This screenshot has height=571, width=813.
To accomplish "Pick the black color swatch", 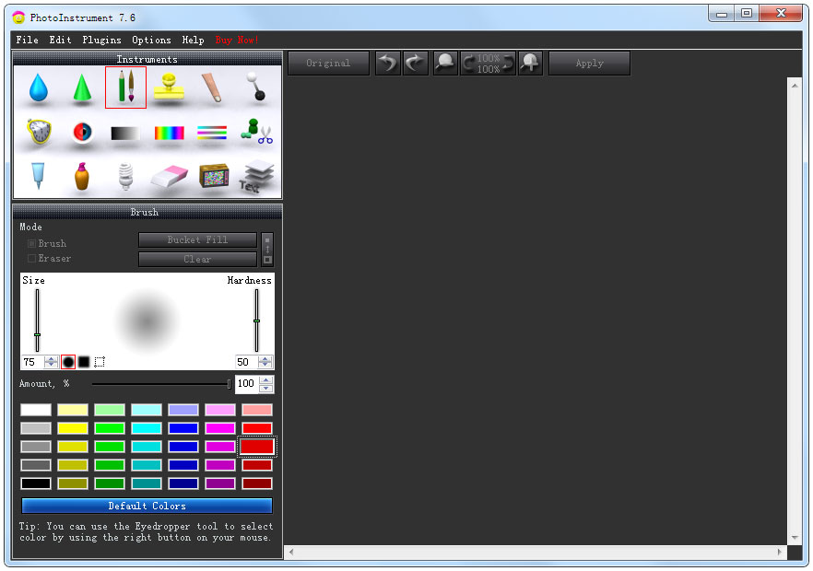I will click(x=36, y=484).
